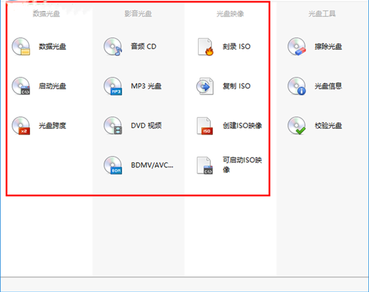Select the 启动光盘 bootable disc icon
369x292 pixels.
click(21, 86)
